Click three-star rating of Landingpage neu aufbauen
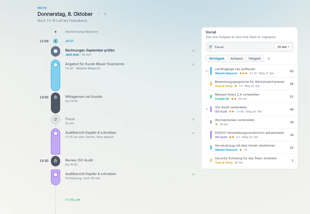The width and height of the screenshot is (310, 214). click(243, 73)
